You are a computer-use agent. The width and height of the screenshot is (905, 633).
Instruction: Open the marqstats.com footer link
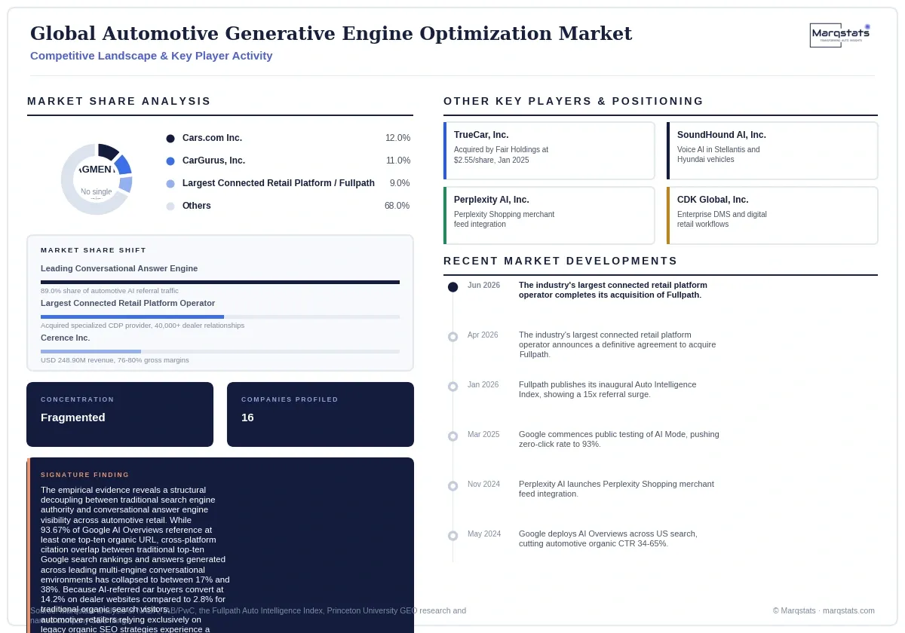coord(848,610)
